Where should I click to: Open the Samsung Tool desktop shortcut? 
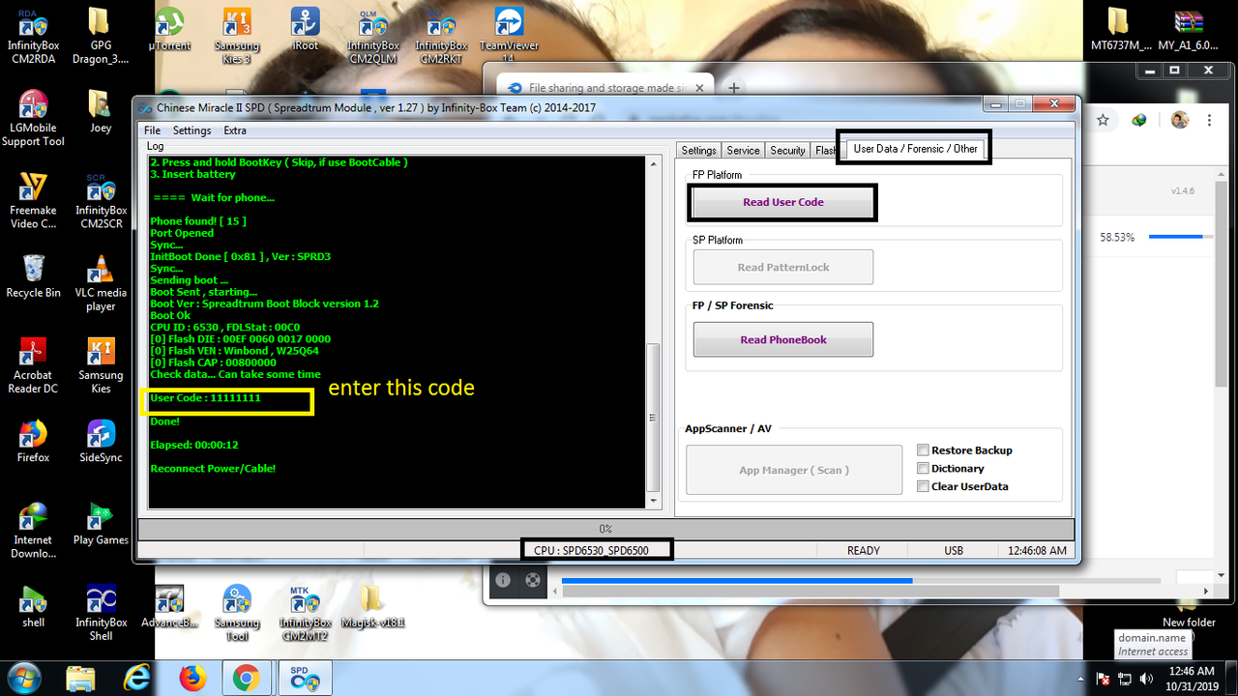click(x=237, y=613)
